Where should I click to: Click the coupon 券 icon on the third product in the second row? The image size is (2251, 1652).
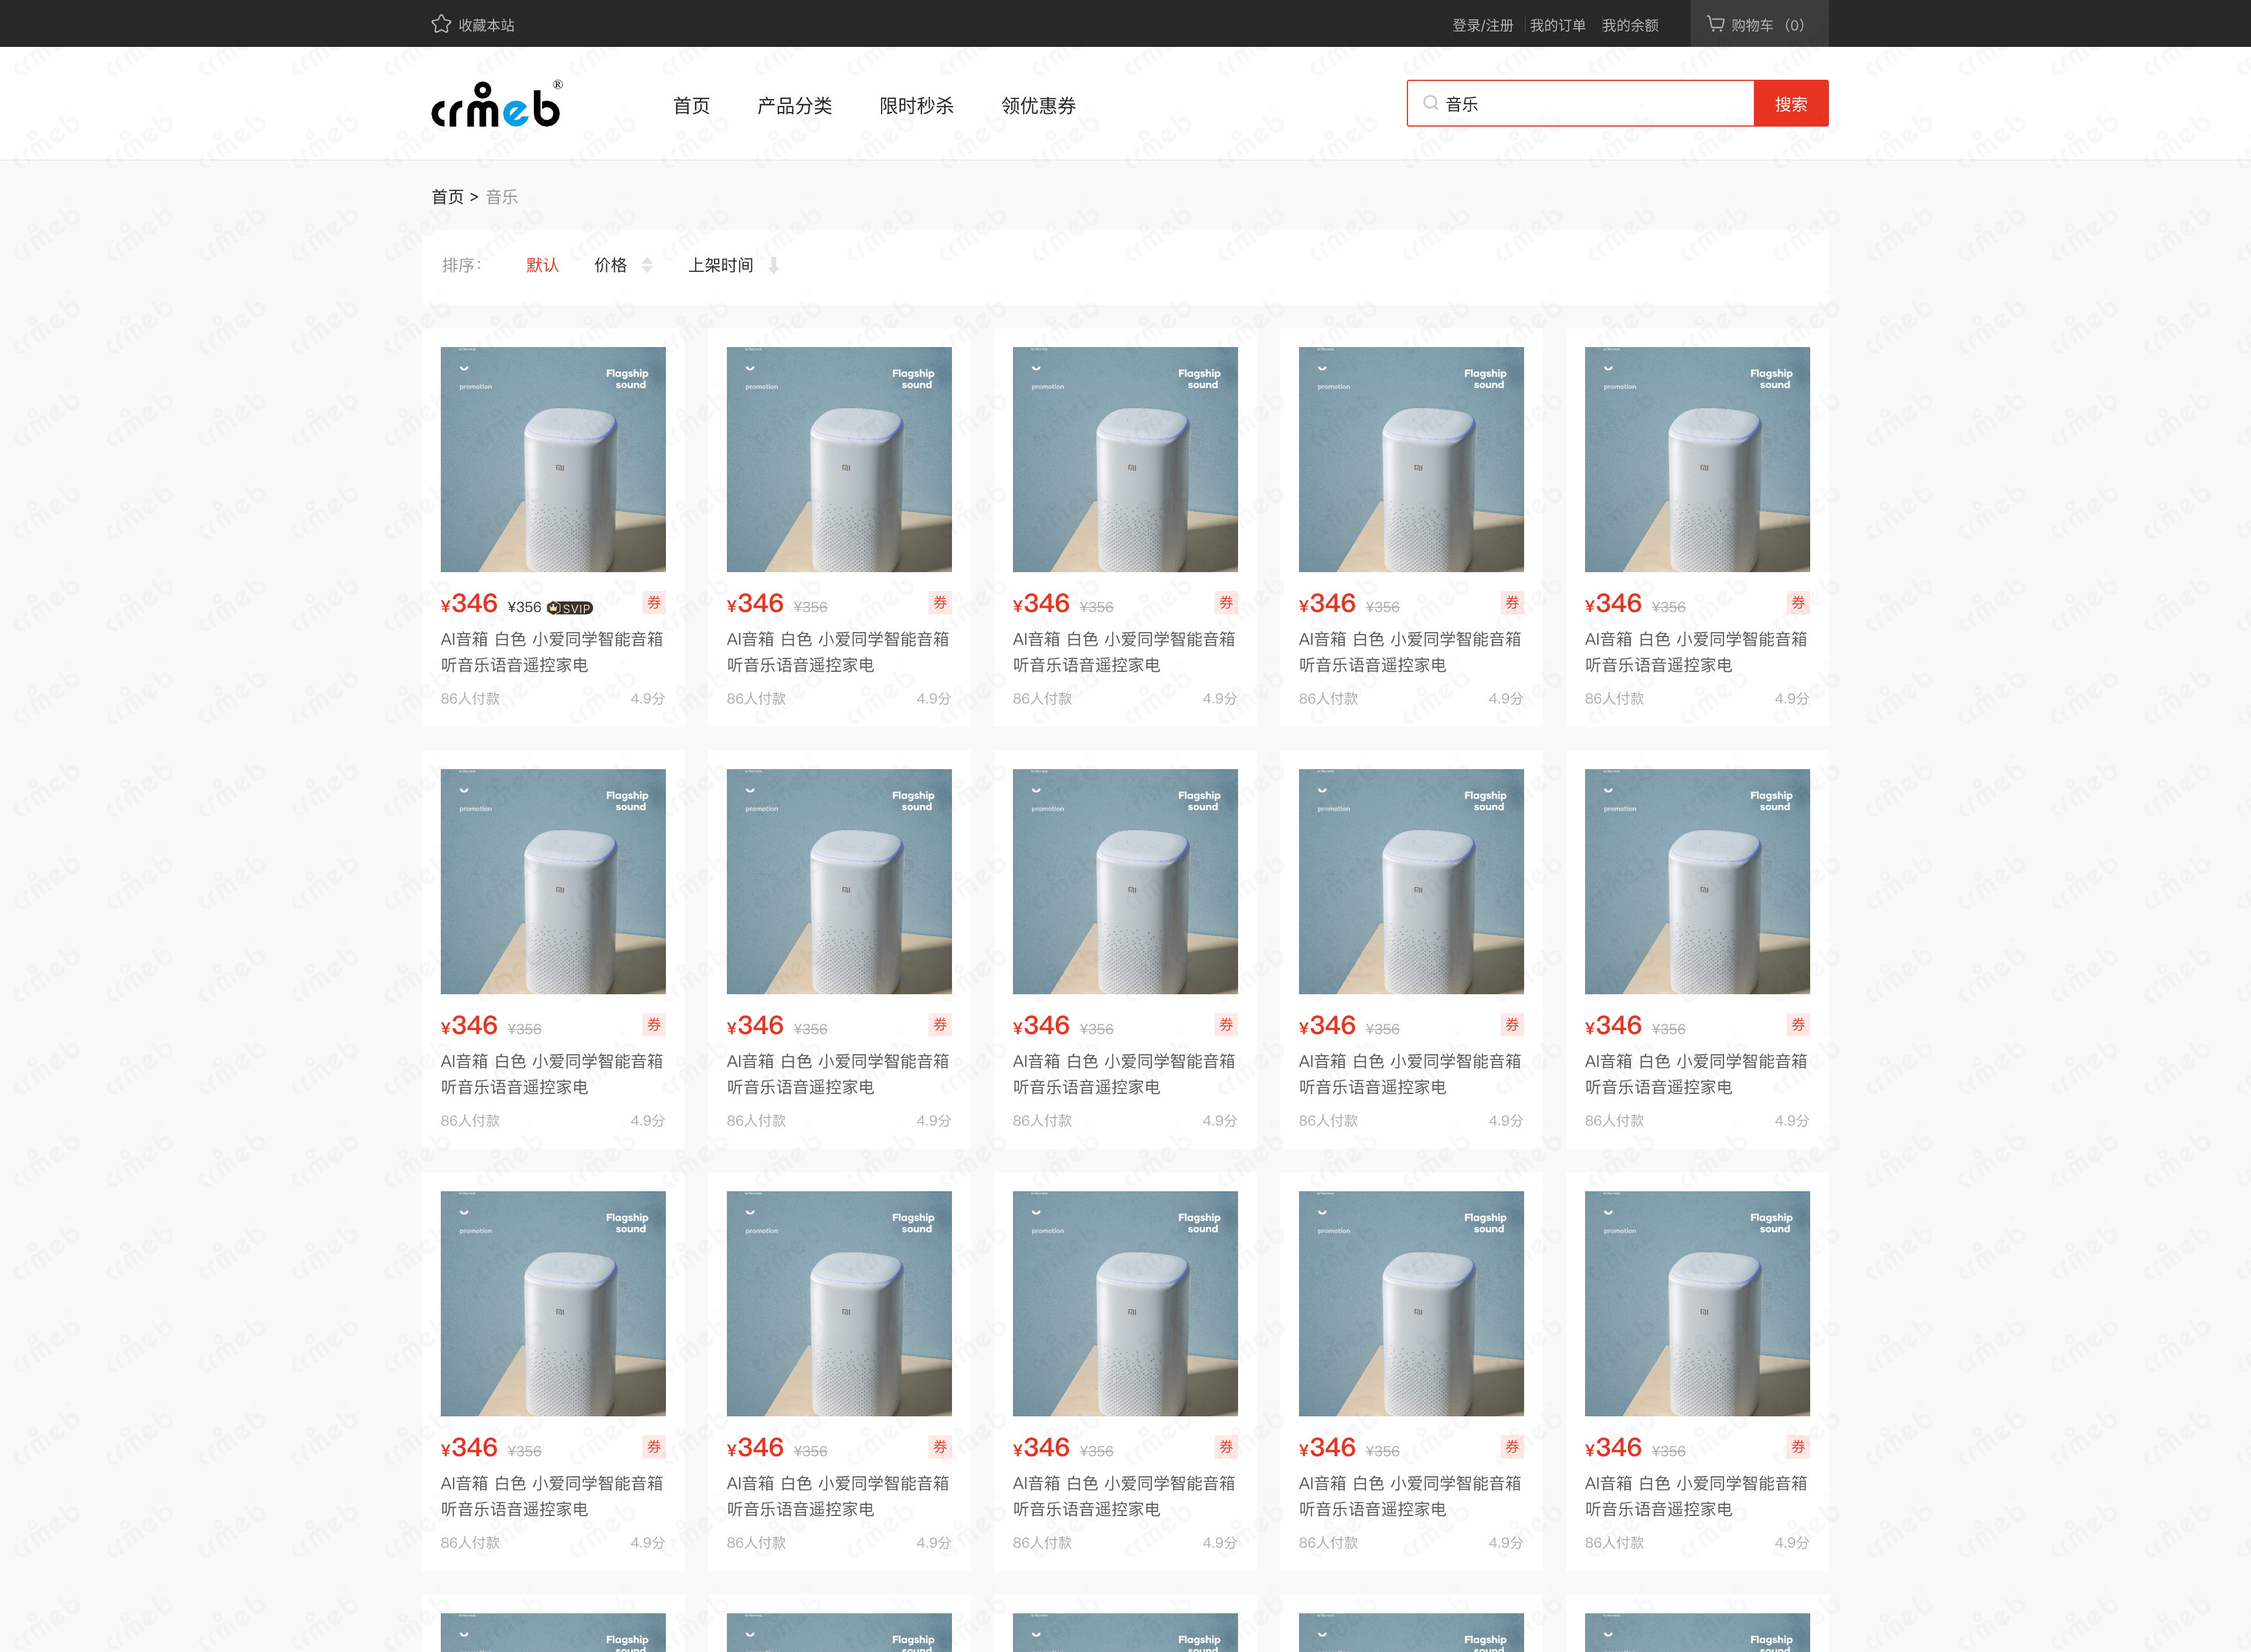(x=1226, y=1025)
